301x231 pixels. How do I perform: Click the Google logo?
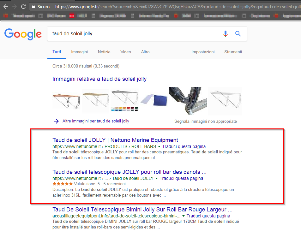click(x=23, y=34)
